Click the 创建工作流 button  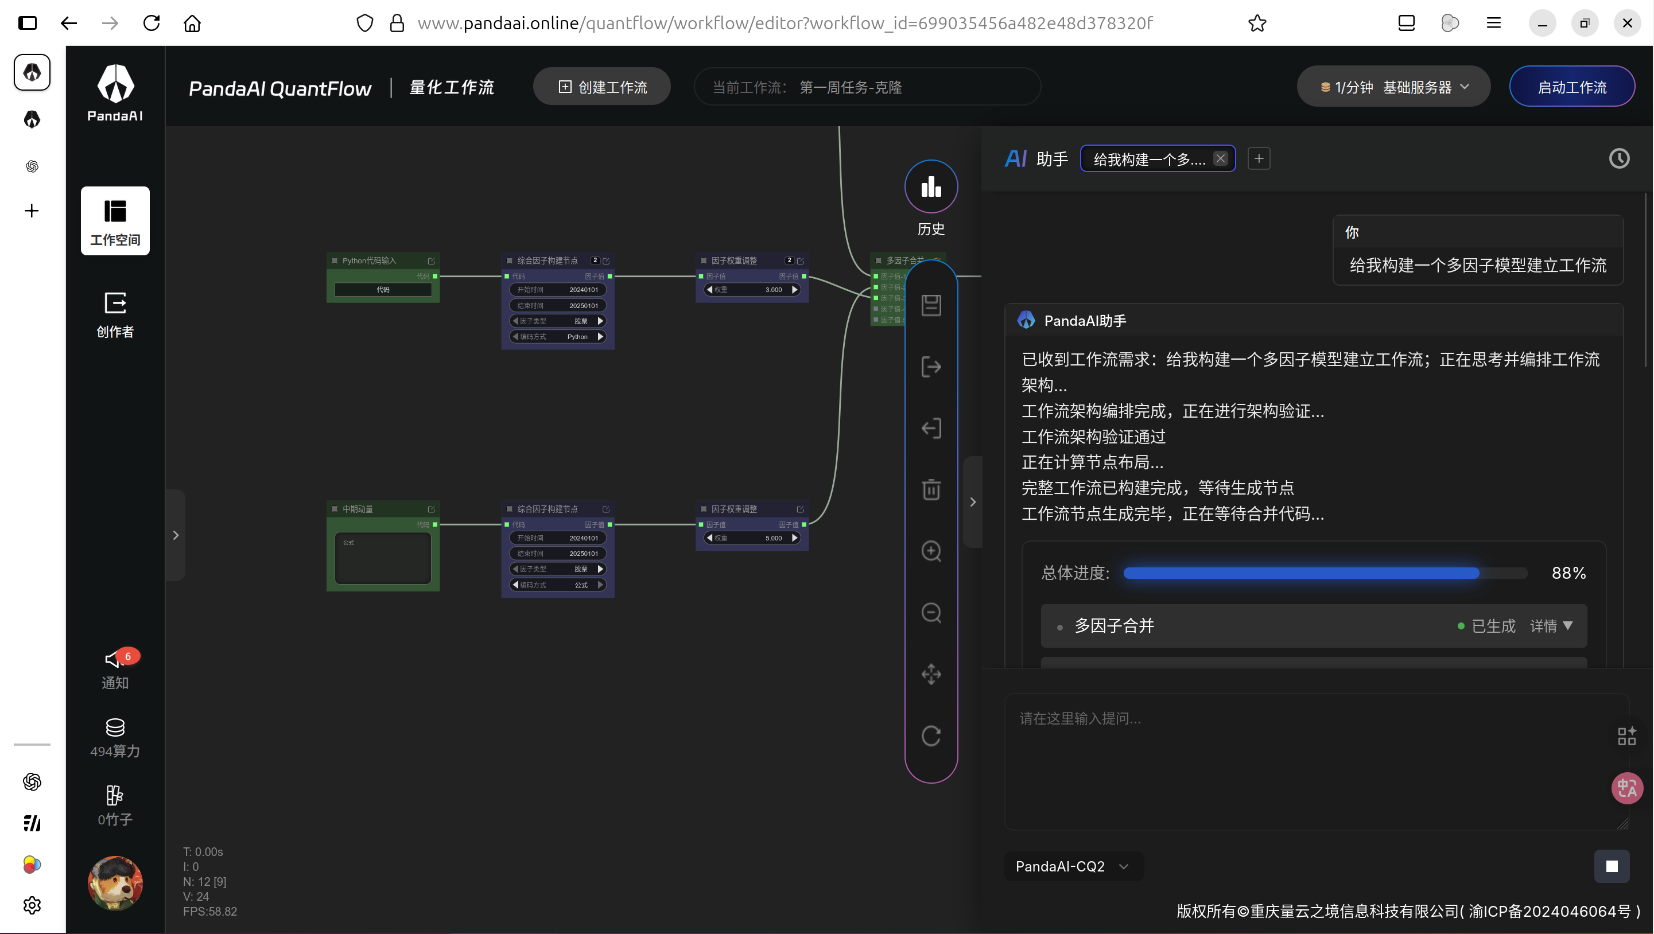(601, 87)
